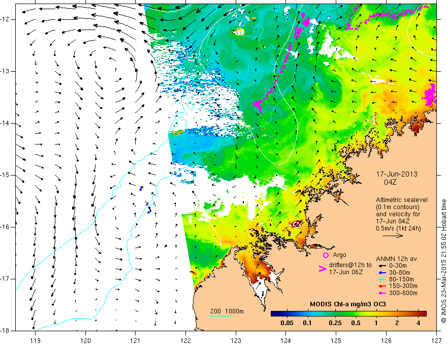This screenshot has height=346, width=447.
Task: Click the '0.05' colorbar tick label
Action: click(287, 323)
